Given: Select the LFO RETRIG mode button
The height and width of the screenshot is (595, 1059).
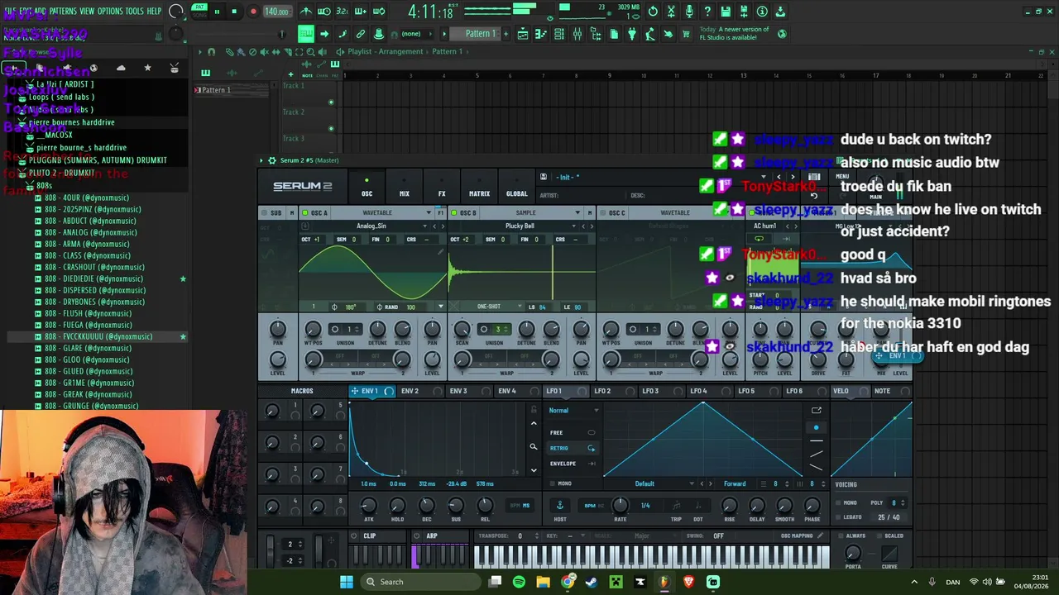Looking at the screenshot, I should pos(573,448).
